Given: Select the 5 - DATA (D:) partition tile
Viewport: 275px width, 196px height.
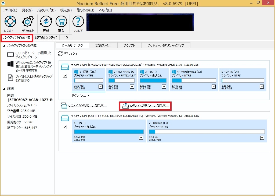Looking at the screenshot, I should (243, 80).
